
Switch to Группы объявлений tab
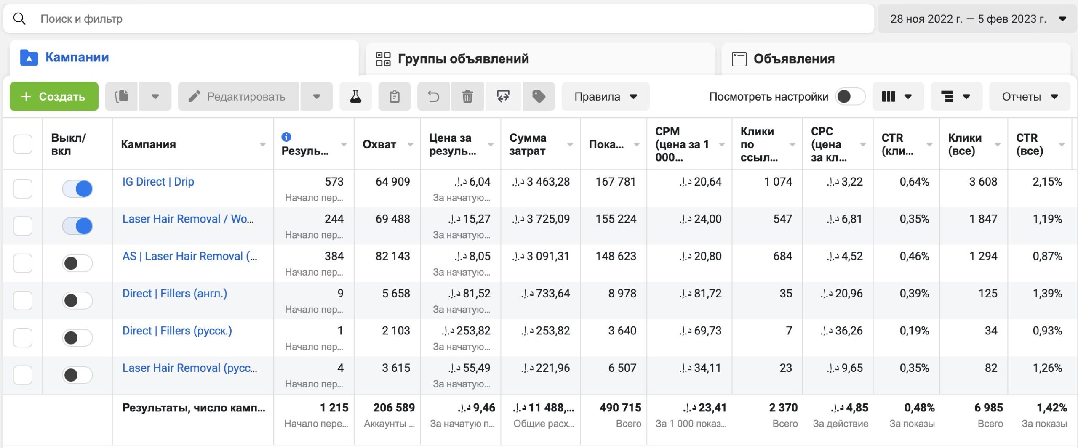[x=540, y=59]
